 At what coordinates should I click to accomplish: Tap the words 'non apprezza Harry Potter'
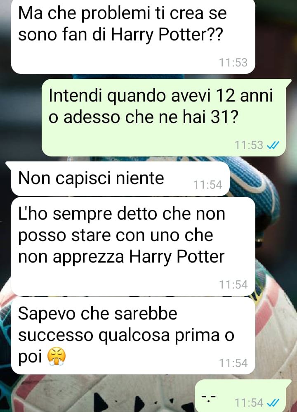(121, 257)
